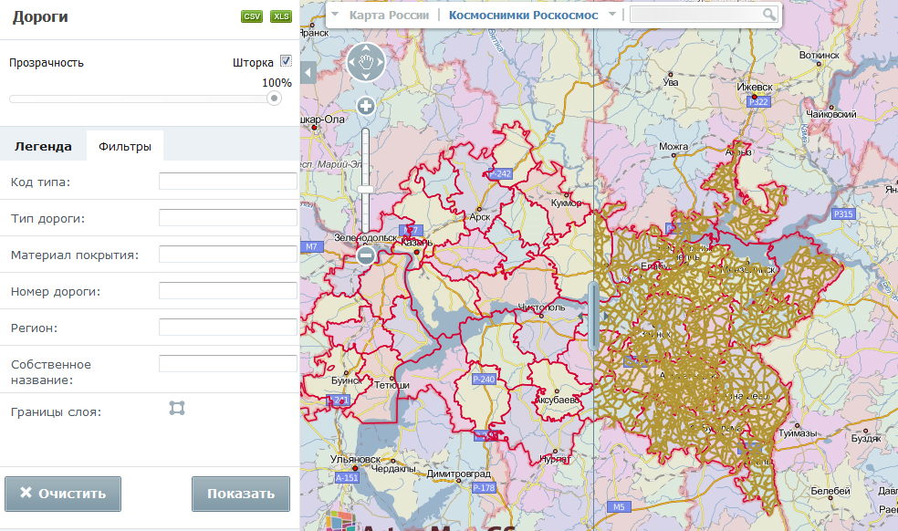The width and height of the screenshot is (898, 531).
Task: Focus the Материал покрытия input field
Action: tap(228, 255)
